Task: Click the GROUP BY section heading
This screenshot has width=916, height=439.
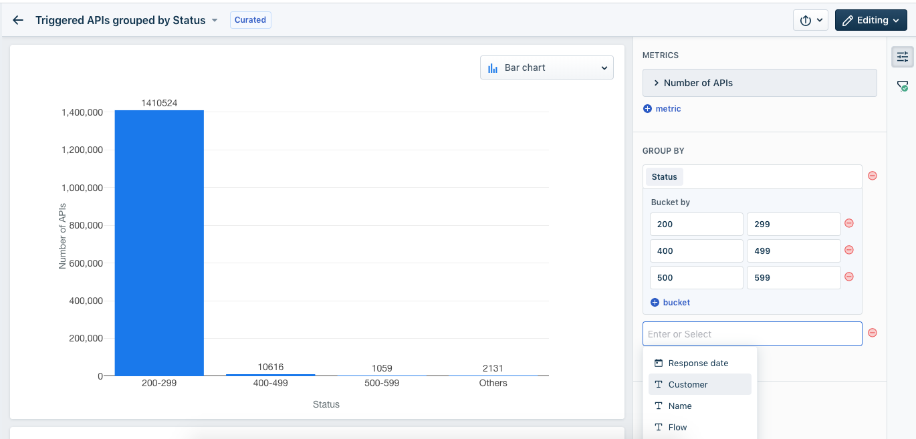Action: pos(663,151)
